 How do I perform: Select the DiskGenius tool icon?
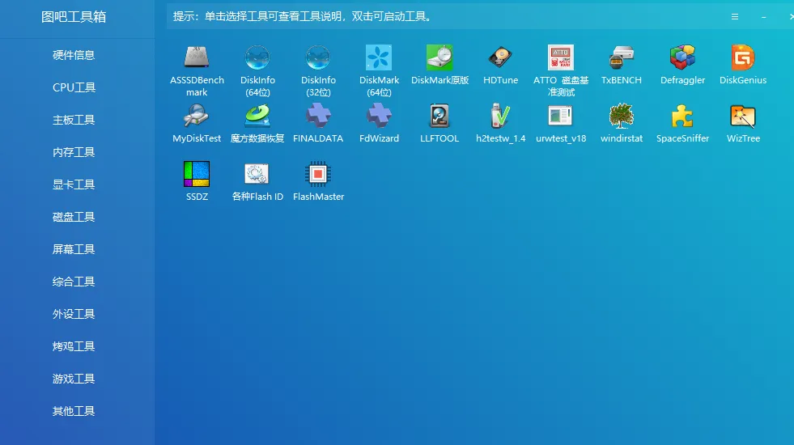click(743, 57)
